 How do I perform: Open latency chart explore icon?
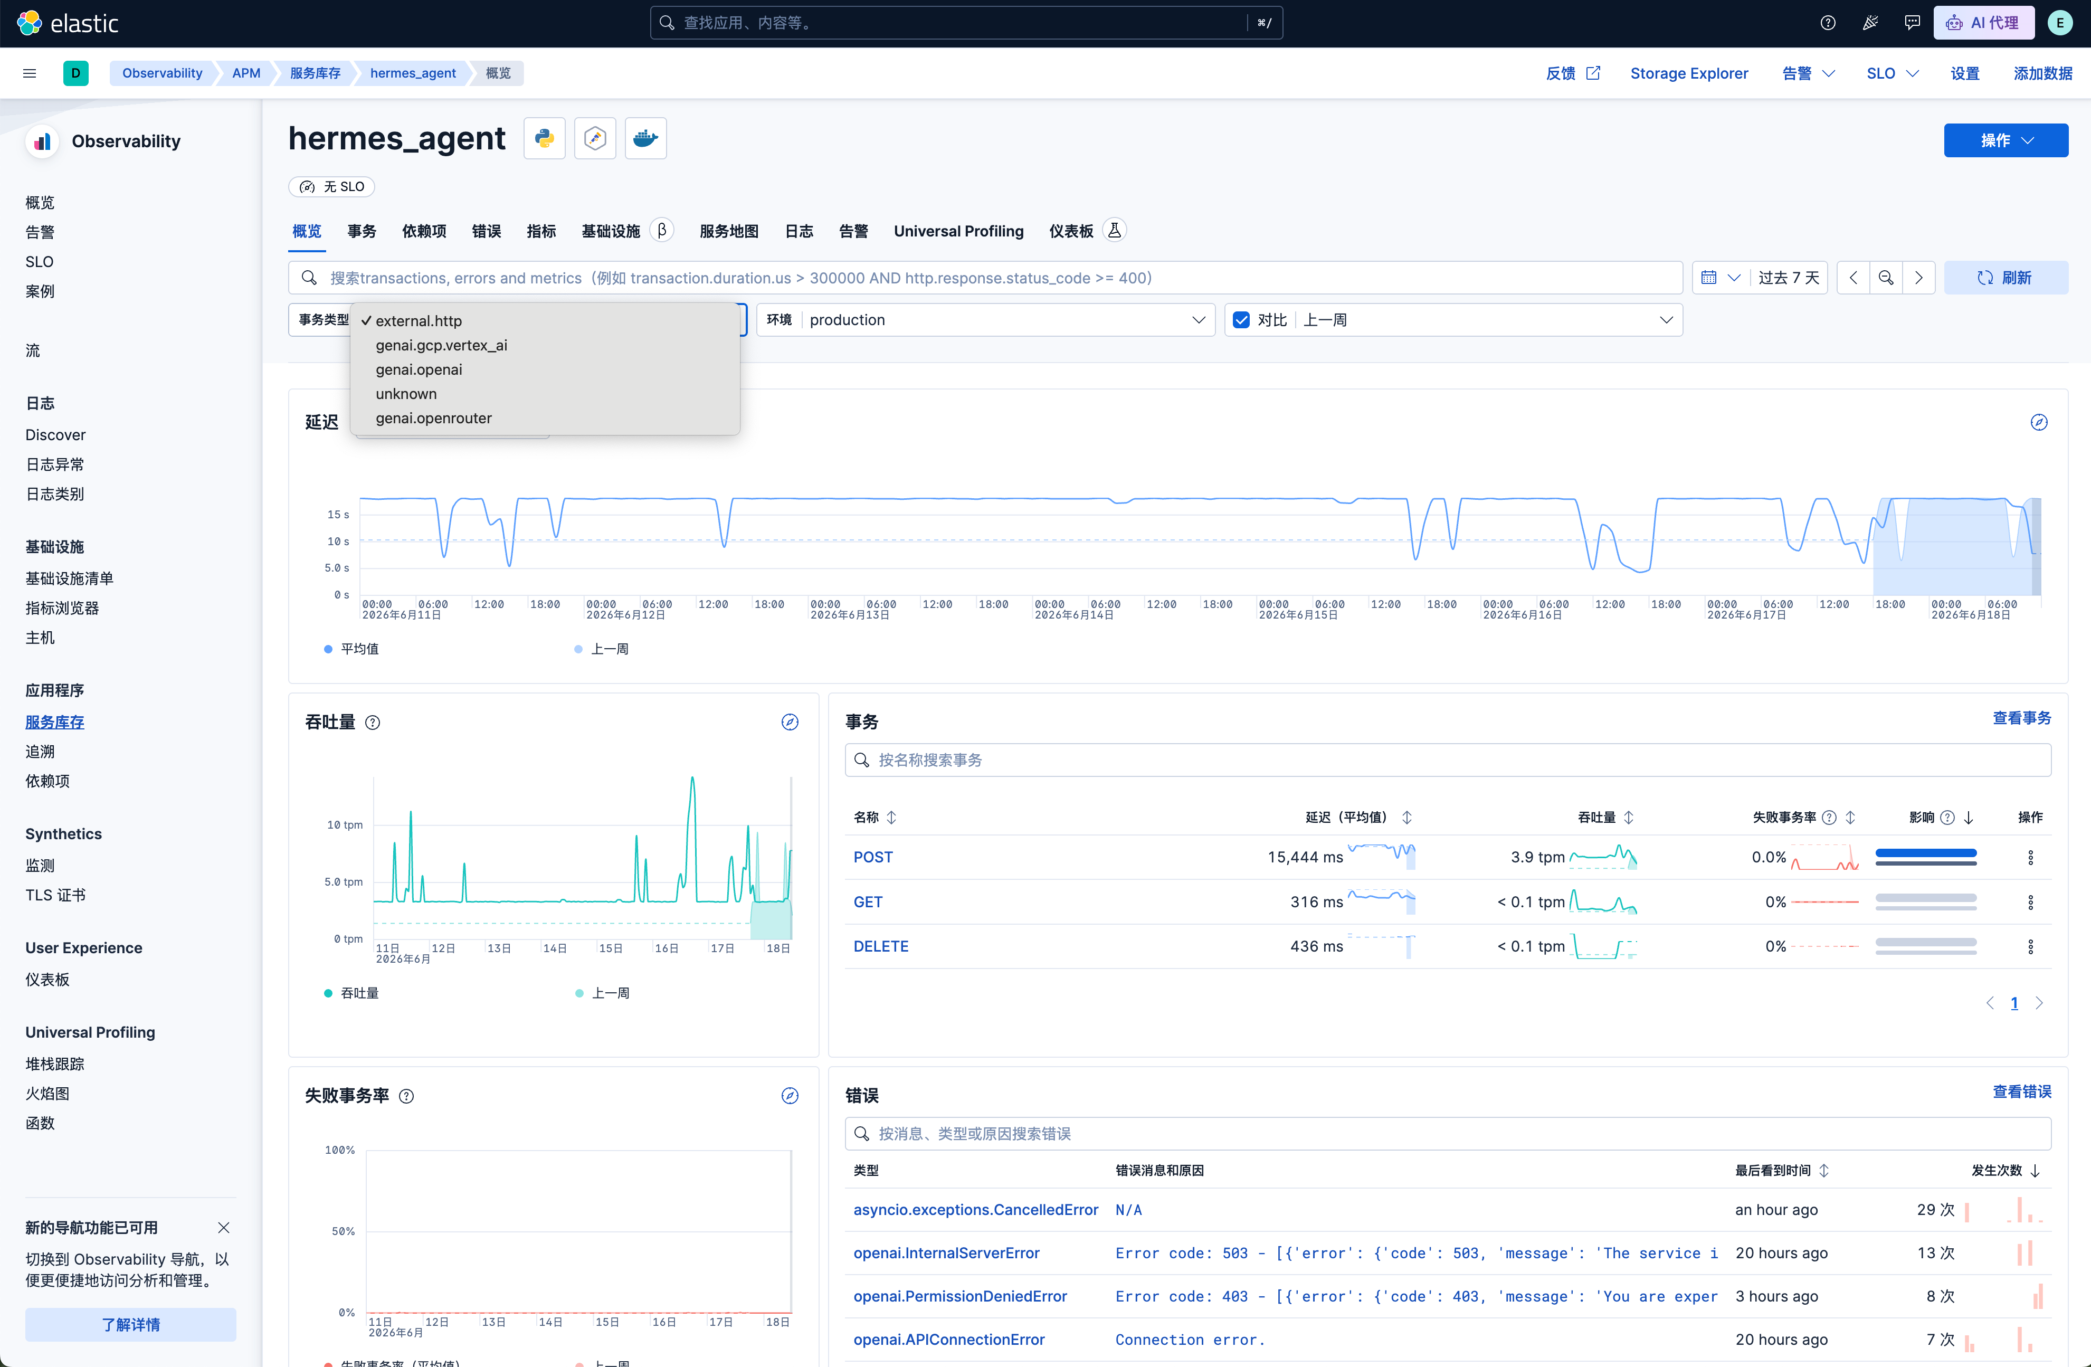coord(2039,423)
